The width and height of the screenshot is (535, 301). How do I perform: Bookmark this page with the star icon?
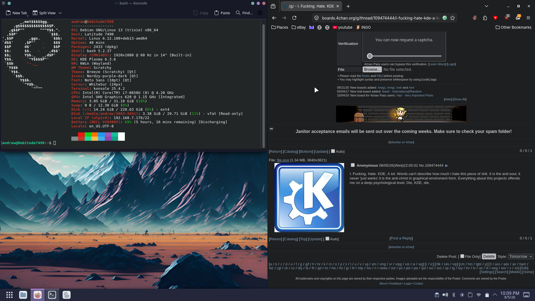click(453, 18)
